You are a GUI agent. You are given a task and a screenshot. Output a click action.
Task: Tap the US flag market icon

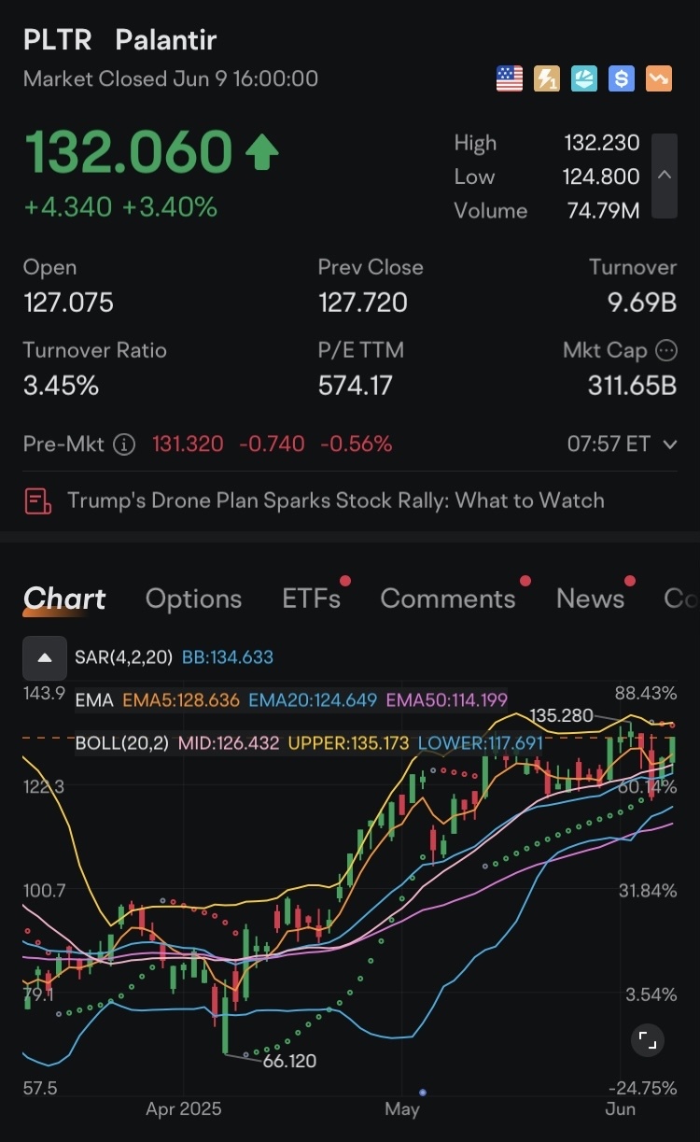pyautogui.click(x=509, y=78)
